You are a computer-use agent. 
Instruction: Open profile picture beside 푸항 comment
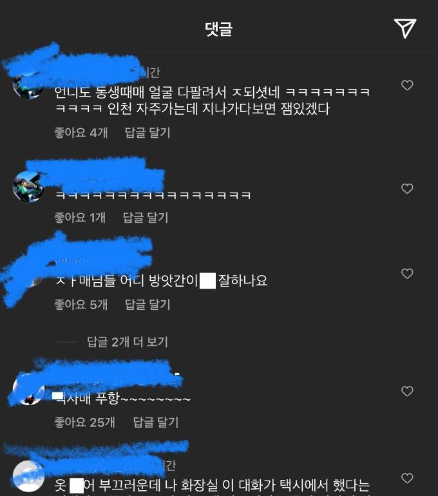click(28, 390)
